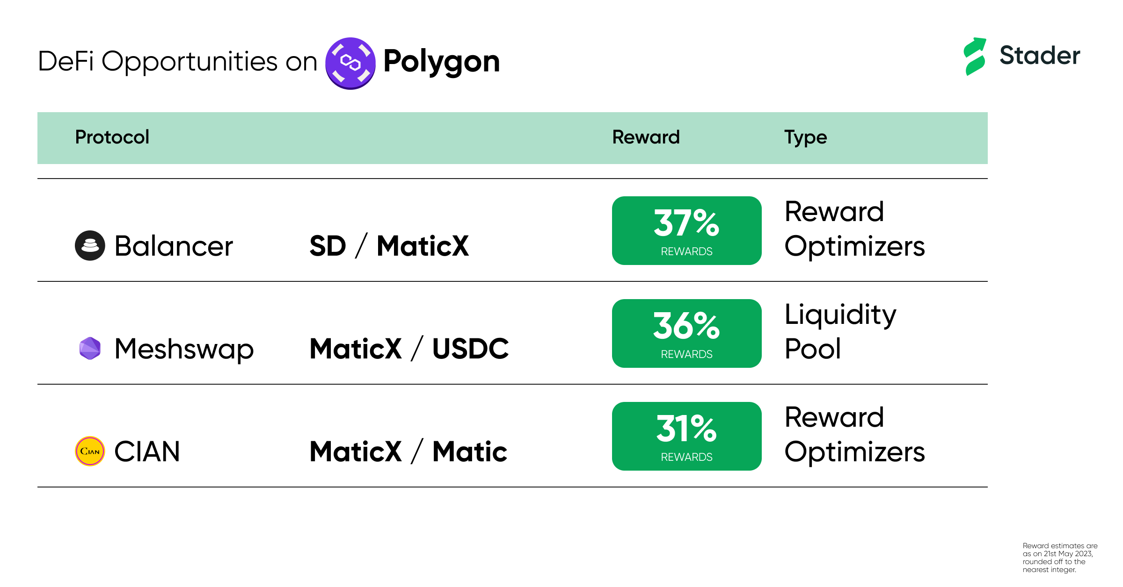The height and width of the screenshot is (587, 1123).
Task: Open the 37% Rewards badge
Action: [x=686, y=230]
